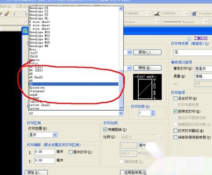Open first STANDARD text style dropdown
This screenshot has height=175, width=212.
pyautogui.click(x=149, y=14)
